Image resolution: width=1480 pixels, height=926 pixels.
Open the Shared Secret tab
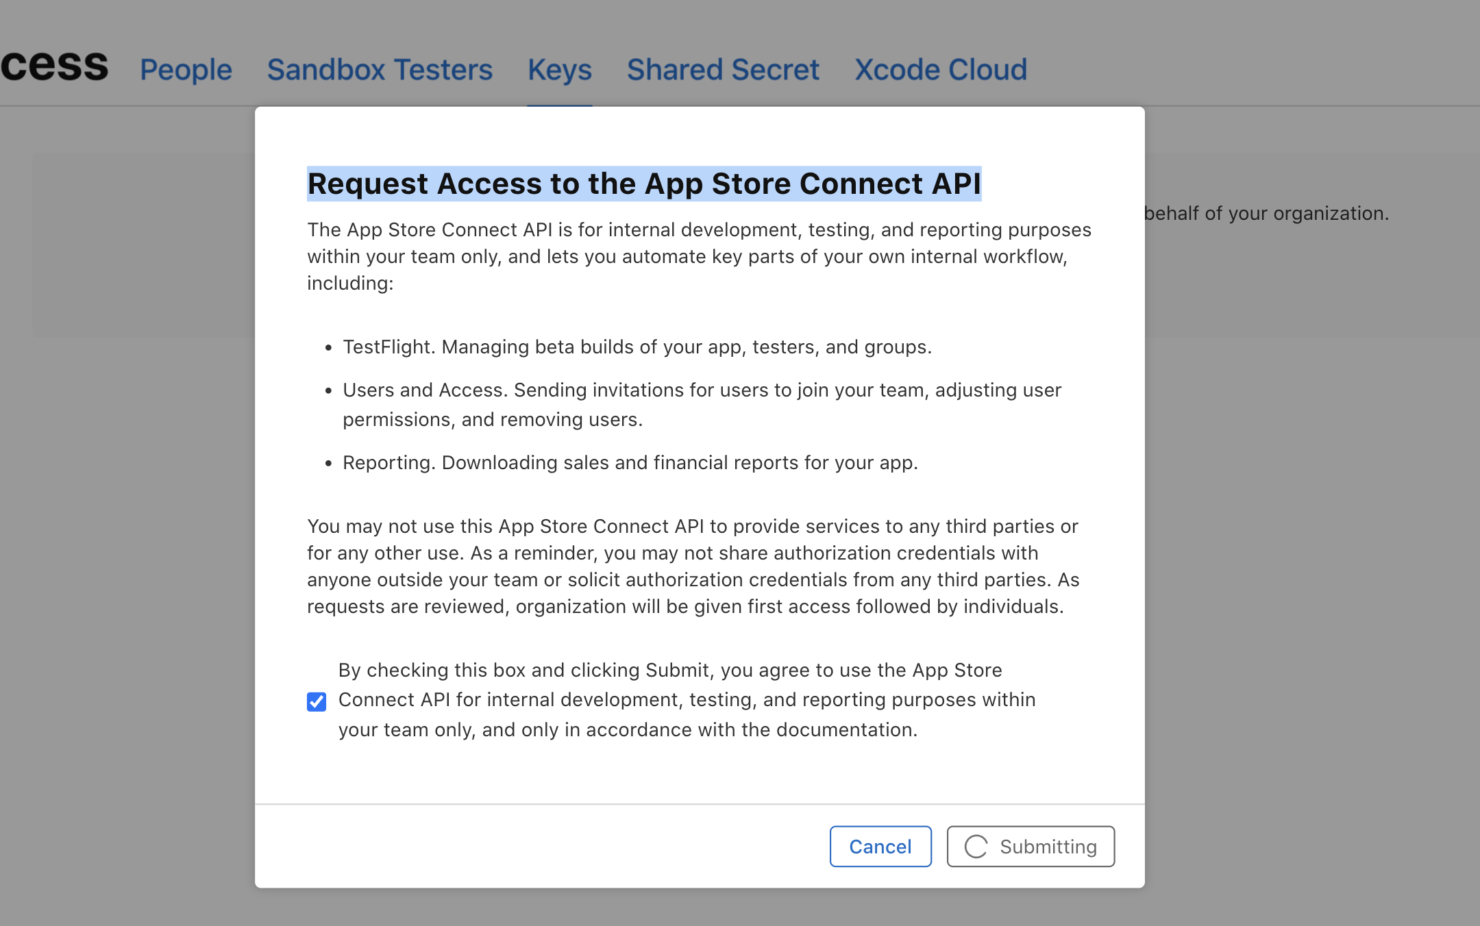[x=723, y=69]
